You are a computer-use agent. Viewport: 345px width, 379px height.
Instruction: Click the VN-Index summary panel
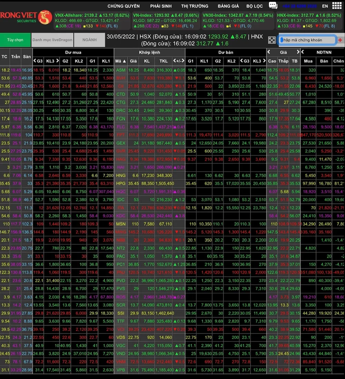[x=166, y=20]
